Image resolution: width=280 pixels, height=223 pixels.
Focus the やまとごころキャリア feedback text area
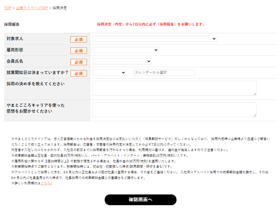point(174,110)
